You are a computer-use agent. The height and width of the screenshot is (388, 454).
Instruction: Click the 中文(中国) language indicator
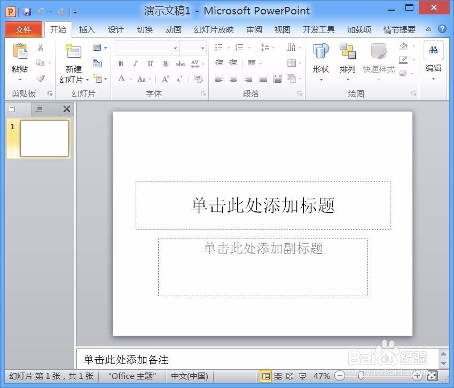pos(190,376)
